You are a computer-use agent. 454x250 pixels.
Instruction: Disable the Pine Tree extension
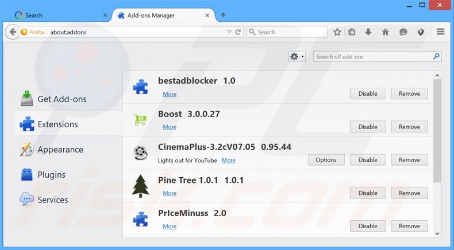[368, 193]
